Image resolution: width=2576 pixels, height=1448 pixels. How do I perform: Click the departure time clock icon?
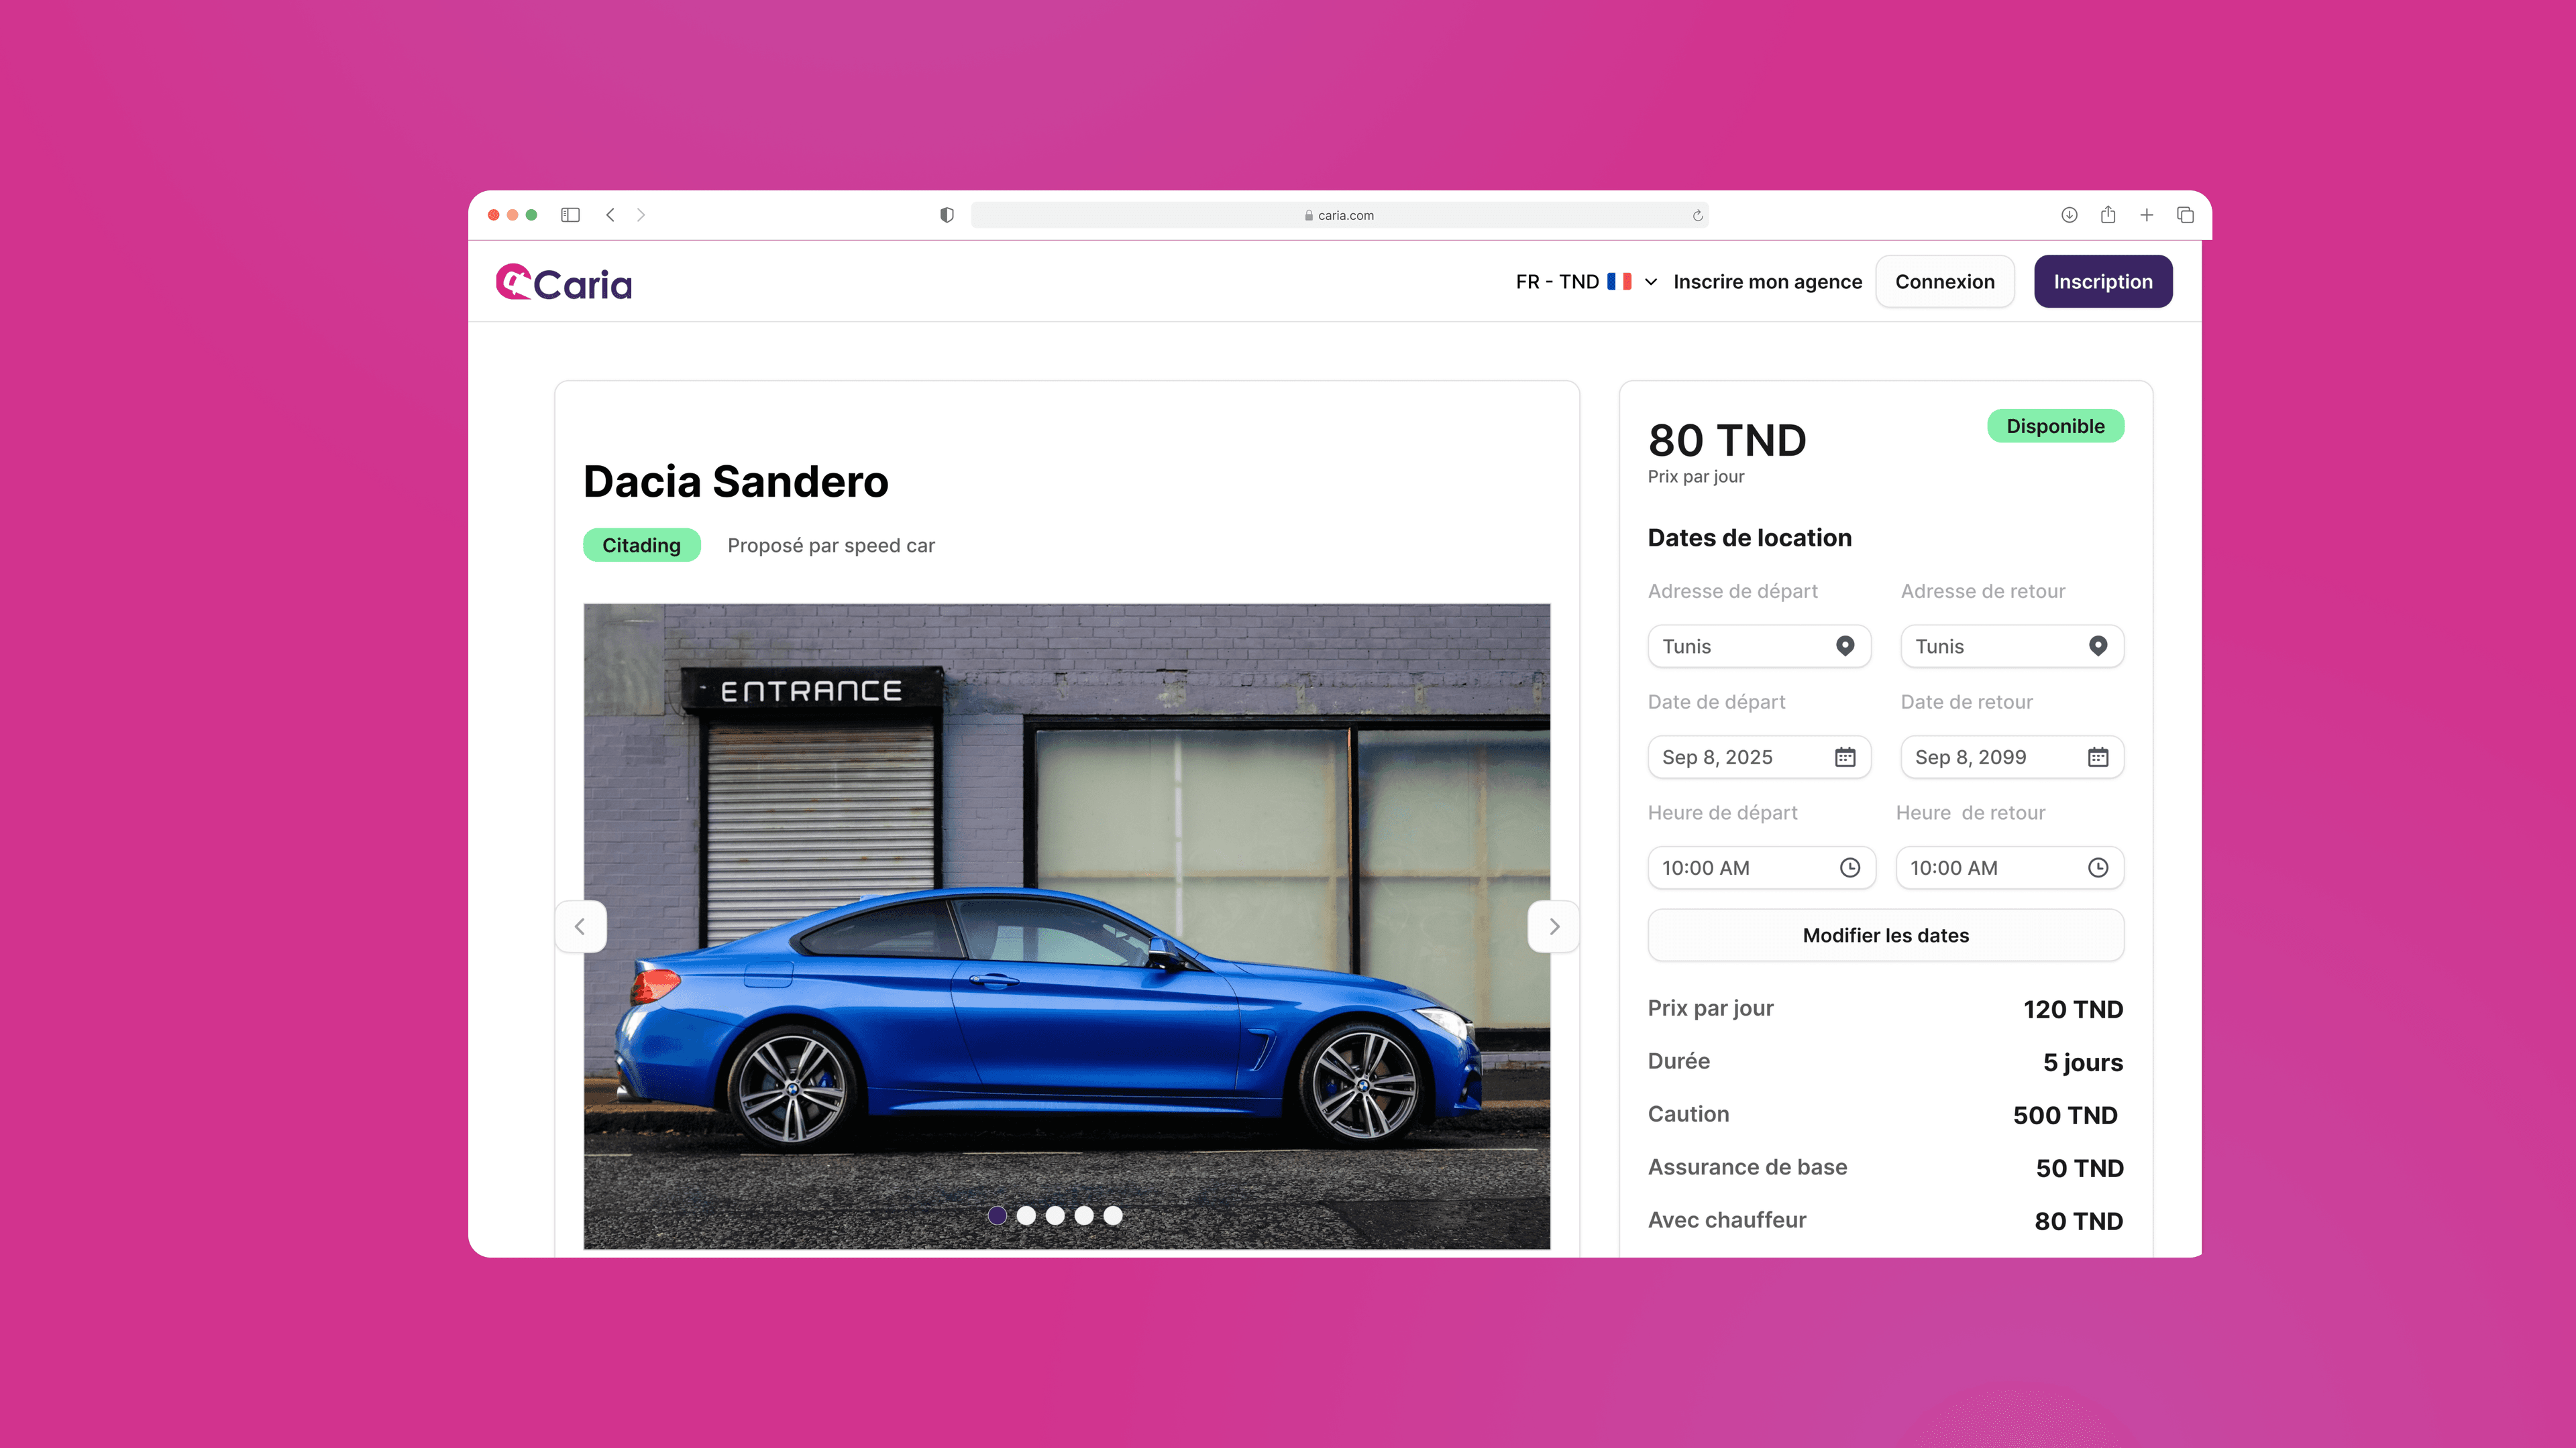point(1850,867)
